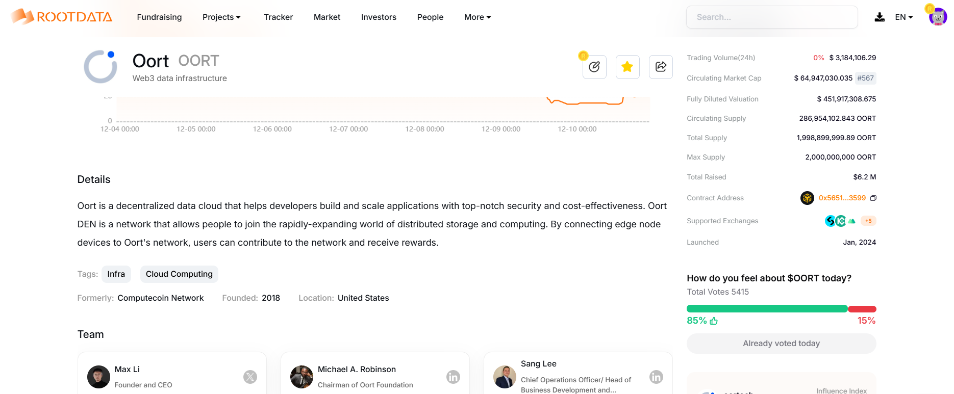Click Max Li's profile photo
The width and height of the screenshot is (954, 394).
(98, 377)
